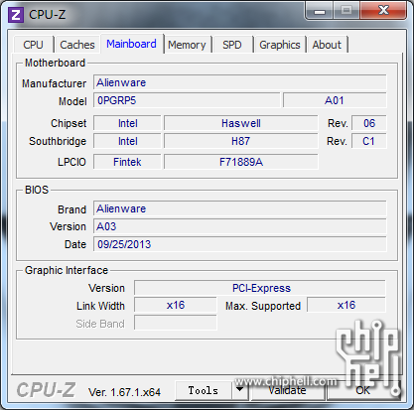Viewport: 414px width, 410px height.
Task: Click the Chipset vendor Intel field
Action: click(127, 123)
